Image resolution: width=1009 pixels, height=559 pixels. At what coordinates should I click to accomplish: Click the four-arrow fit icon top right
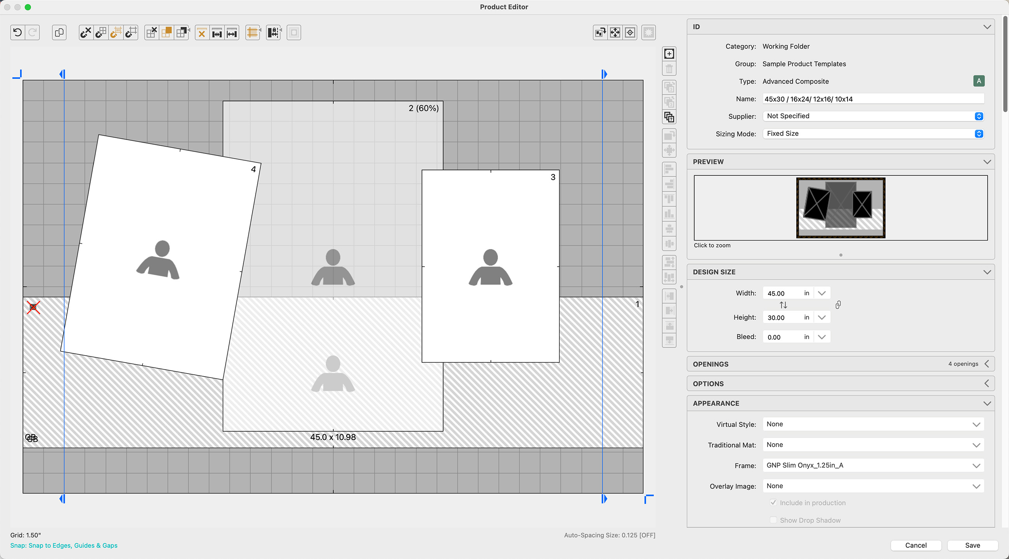pos(615,33)
